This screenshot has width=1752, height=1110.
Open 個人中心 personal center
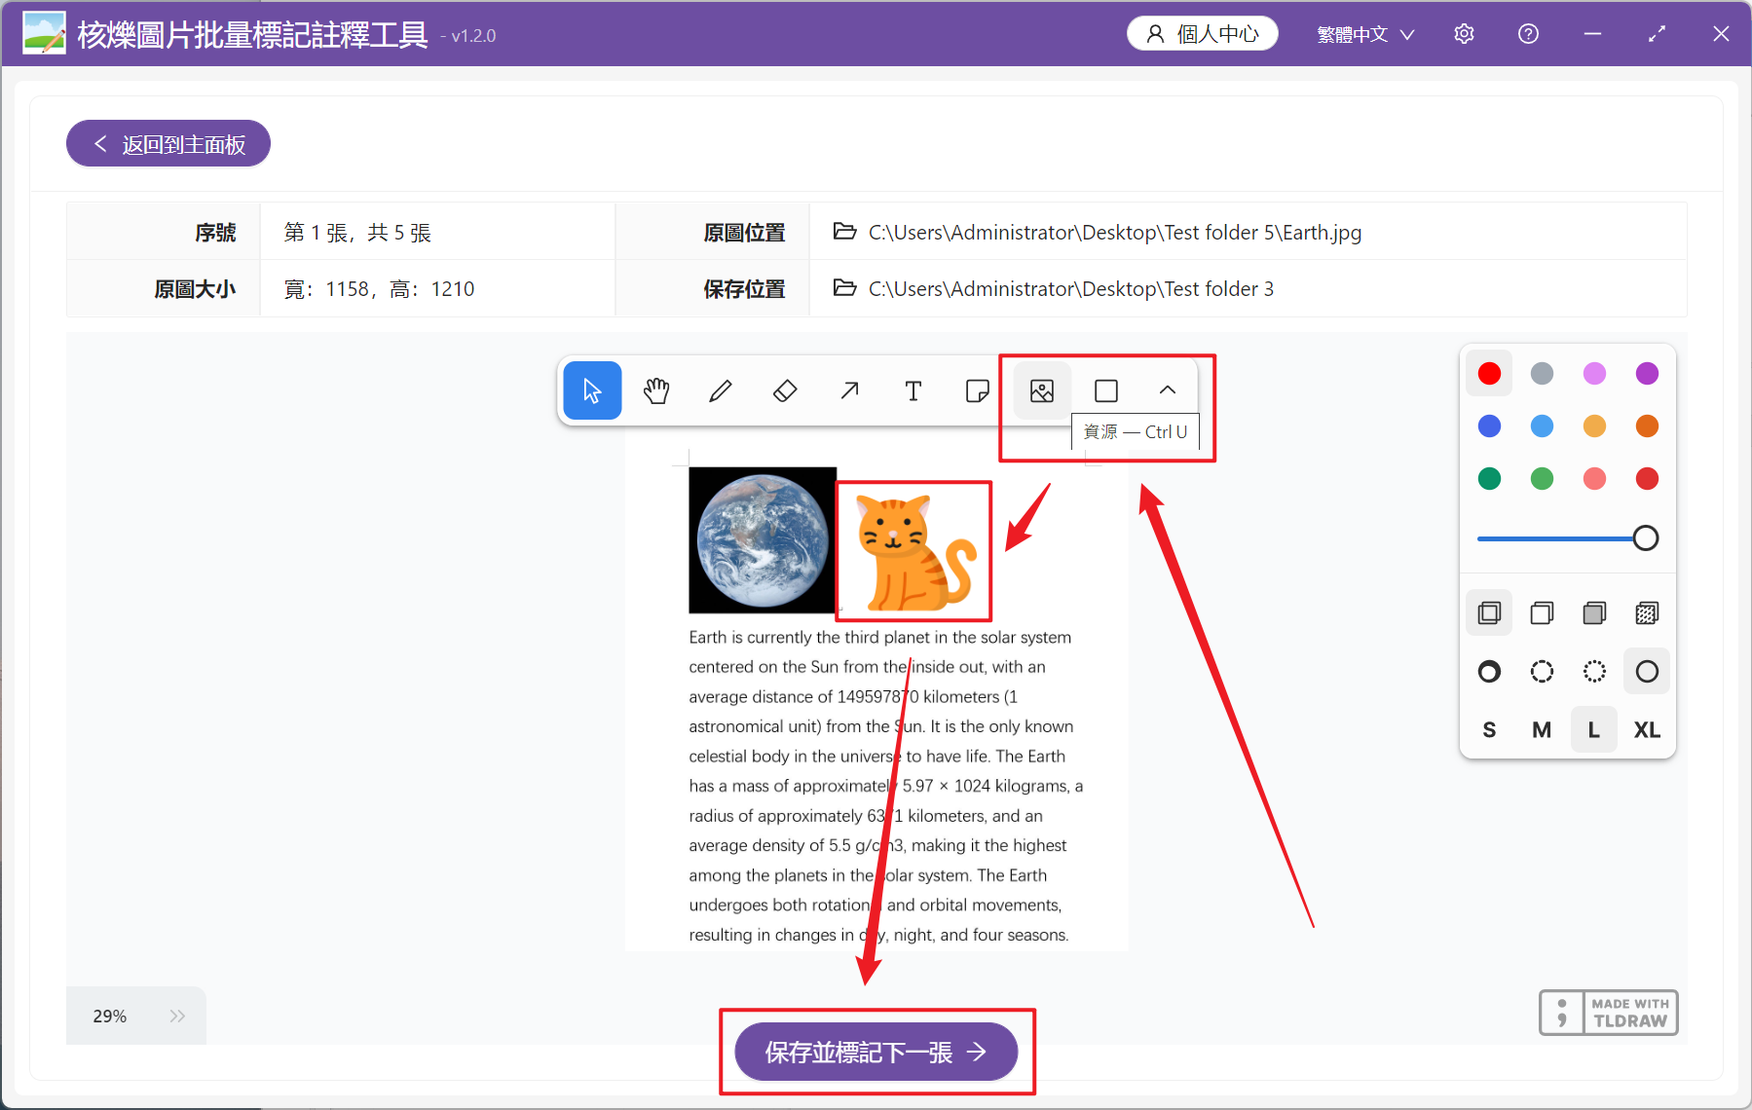1203,34
